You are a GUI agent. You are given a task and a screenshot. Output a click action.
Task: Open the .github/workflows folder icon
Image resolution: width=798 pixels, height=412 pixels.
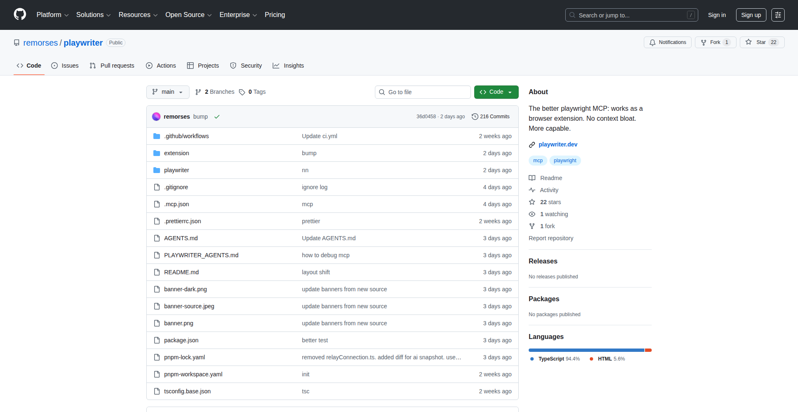(157, 136)
